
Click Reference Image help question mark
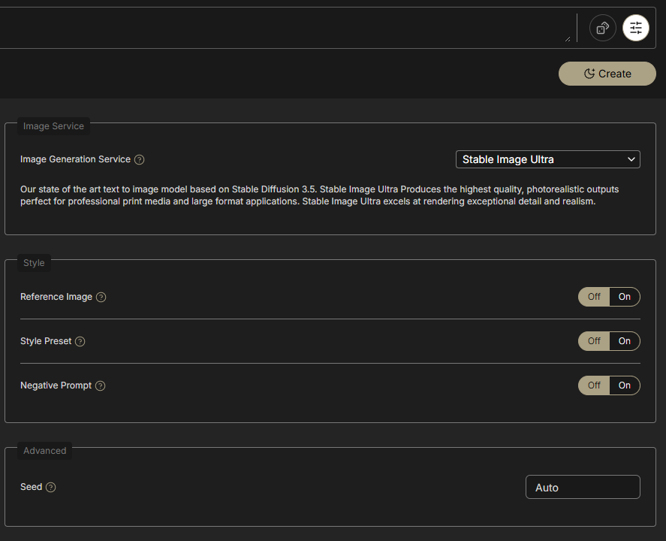click(x=101, y=297)
